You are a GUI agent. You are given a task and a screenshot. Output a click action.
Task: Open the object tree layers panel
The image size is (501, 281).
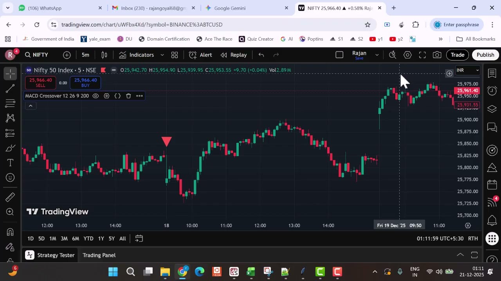[x=492, y=109]
